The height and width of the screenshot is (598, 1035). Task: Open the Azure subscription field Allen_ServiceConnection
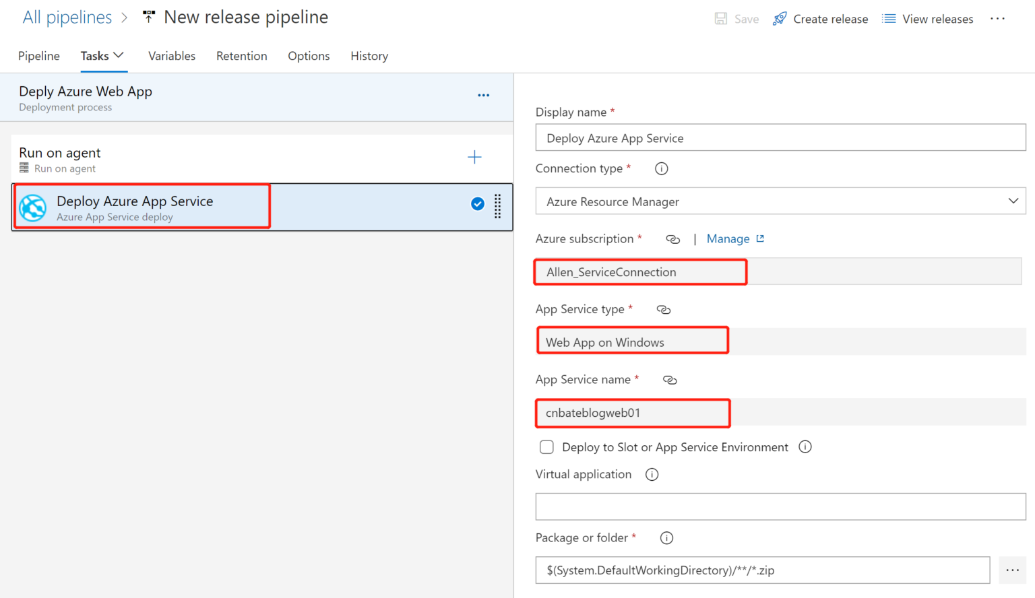(x=778, y=271)
